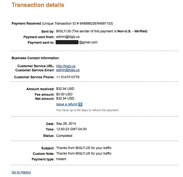Click the Transaction details heading
The height and width of the screenshot is (177, 183).
(38, 5)
